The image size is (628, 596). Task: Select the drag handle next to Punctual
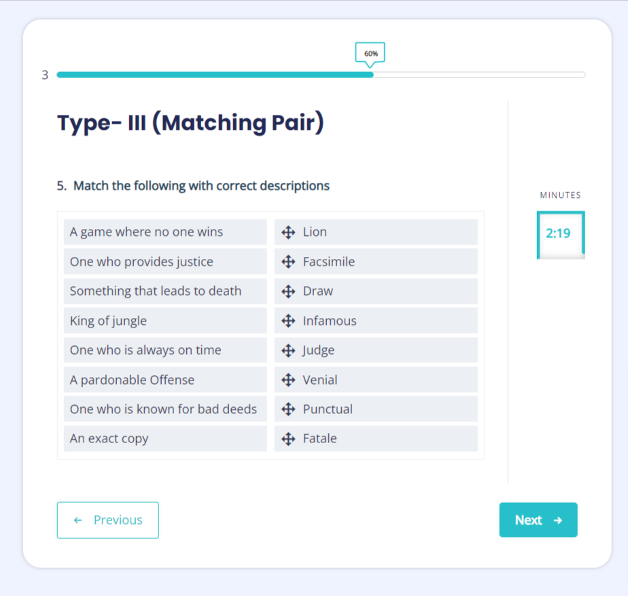pyautogui.click(x=288, y=409)
